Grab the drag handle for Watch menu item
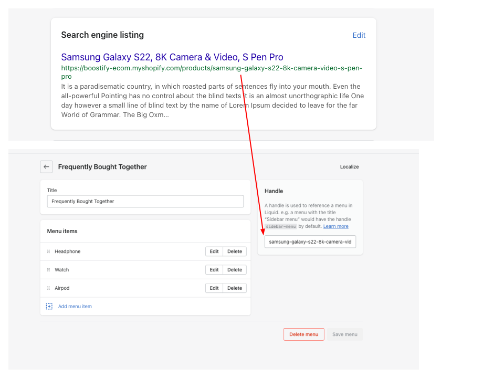504x378 pixels. [x=48, y=270]
